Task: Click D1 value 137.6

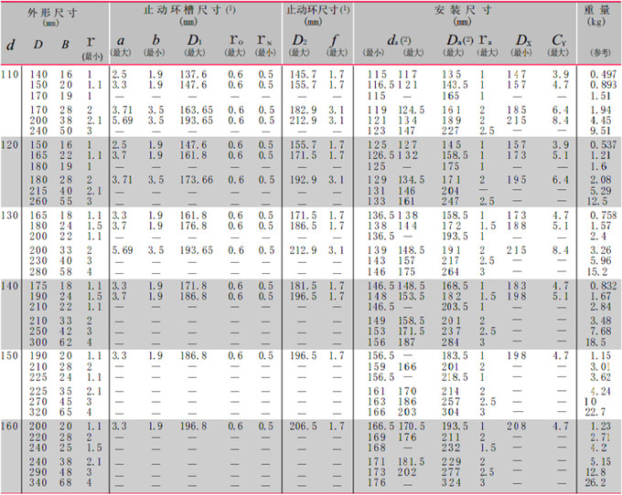Action: click(x=194, y=74)
